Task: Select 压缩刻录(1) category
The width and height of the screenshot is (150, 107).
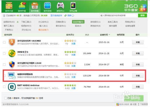Action: pos(61,22)
